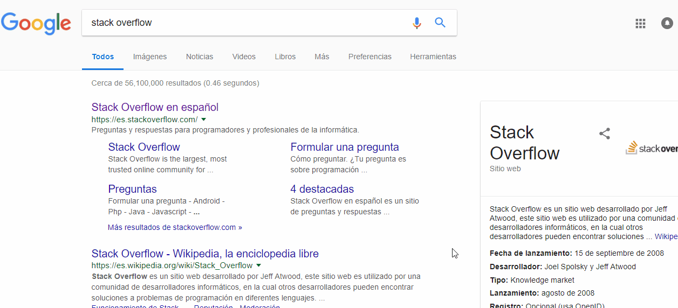This screenshot has height=308, width=678.
Task: Open 'Stack Overflow en español' result
Action: click(155, 107)
